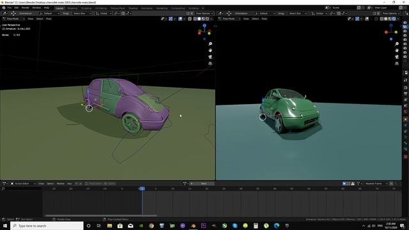
Task: Open Pose Options dropdown in right viewport
Action: (x=390, y=13)
